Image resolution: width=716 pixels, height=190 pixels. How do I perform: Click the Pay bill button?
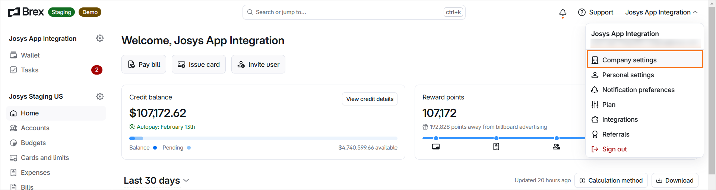click(x=144, y=64)
